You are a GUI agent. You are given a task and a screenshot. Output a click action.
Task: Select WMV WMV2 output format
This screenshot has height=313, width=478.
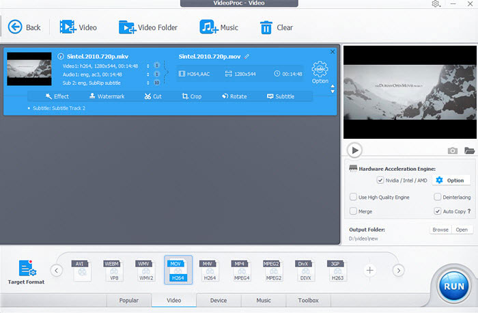145,271
